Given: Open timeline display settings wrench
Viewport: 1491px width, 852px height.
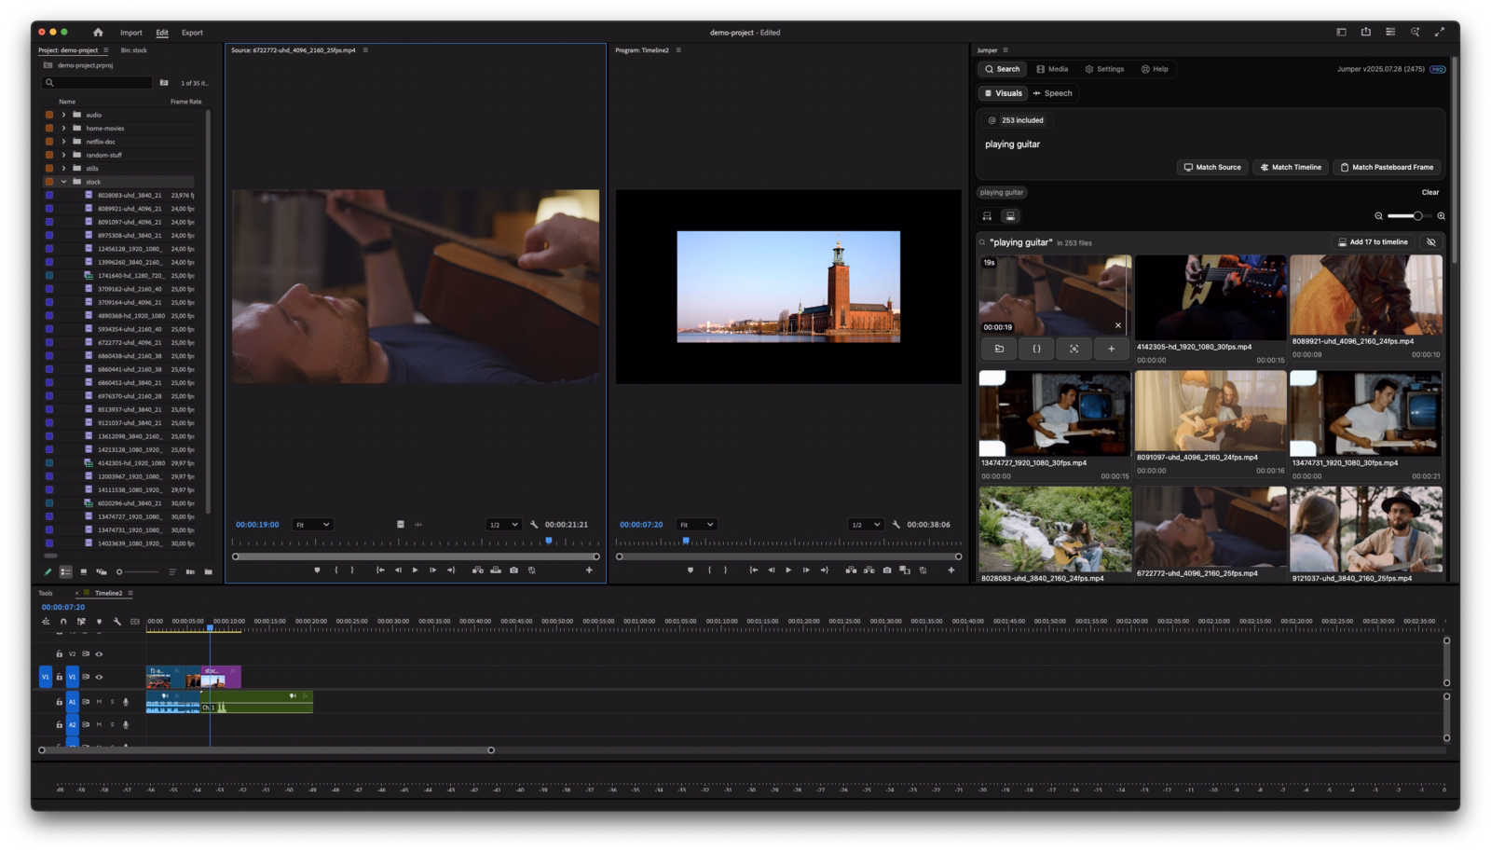Looking at the screenshot, I should pos(117,622).
